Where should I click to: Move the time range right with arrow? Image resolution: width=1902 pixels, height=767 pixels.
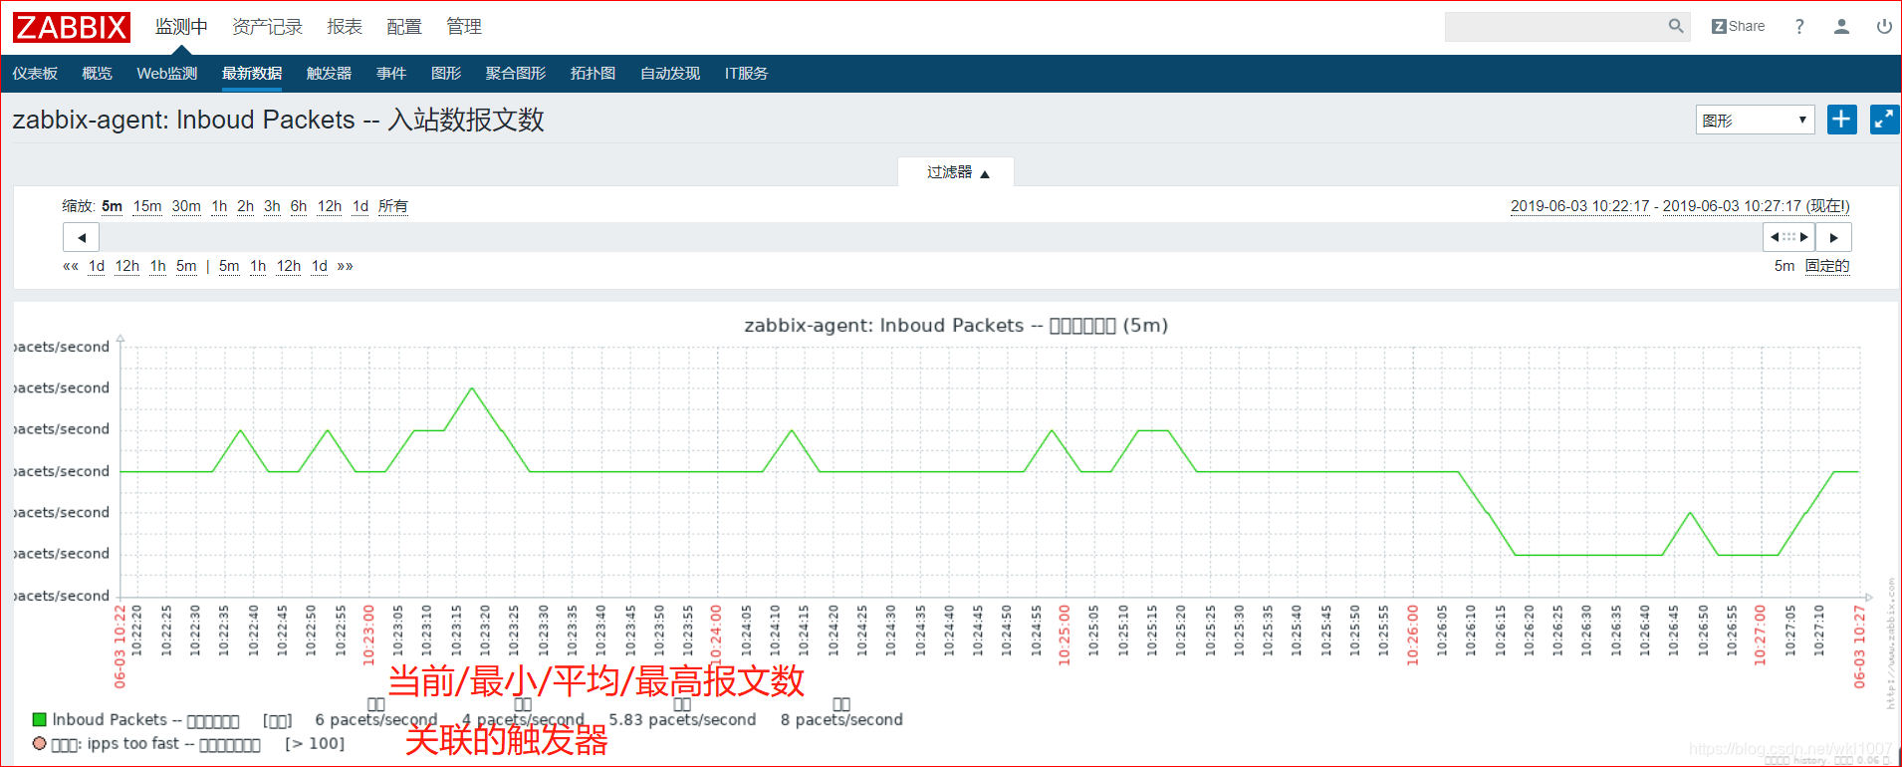click(x=1833, y=237)
